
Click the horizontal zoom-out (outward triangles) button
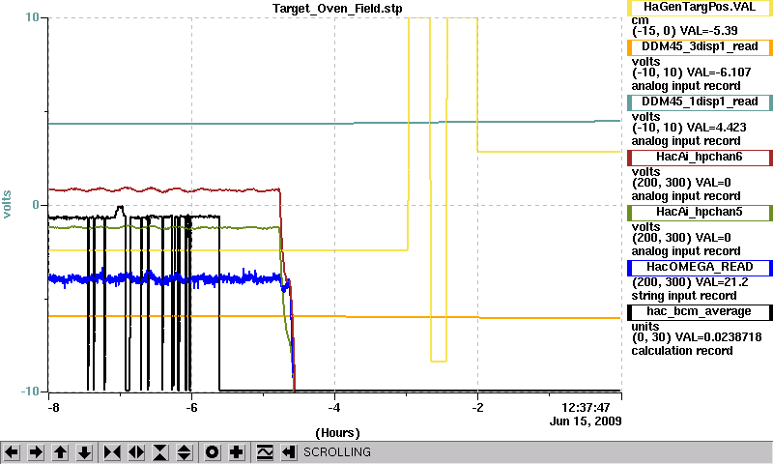(x=136, y=451)
